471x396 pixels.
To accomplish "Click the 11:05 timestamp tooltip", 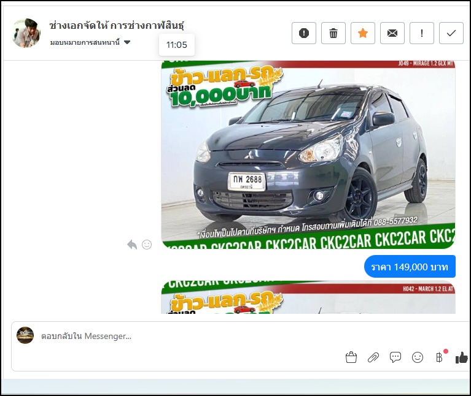I will click(x=177, y=45).
